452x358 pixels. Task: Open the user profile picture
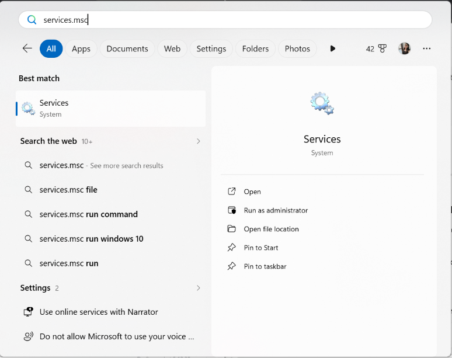tap(404, 48)
